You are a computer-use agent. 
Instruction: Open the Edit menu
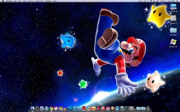(x=20, y=1)
